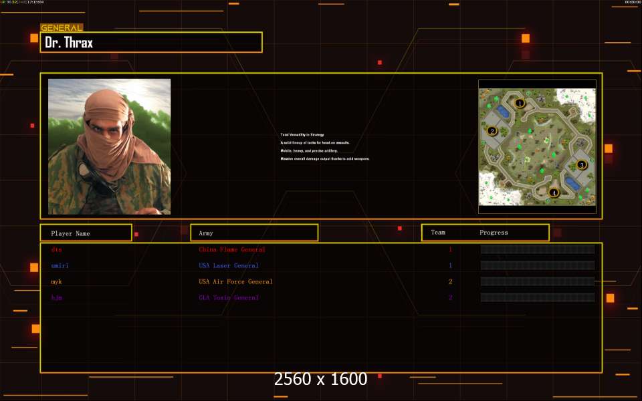Select the USA Laser General entry
The height and width of the screenshot is (401, 642).
click(x=228, y=266)
